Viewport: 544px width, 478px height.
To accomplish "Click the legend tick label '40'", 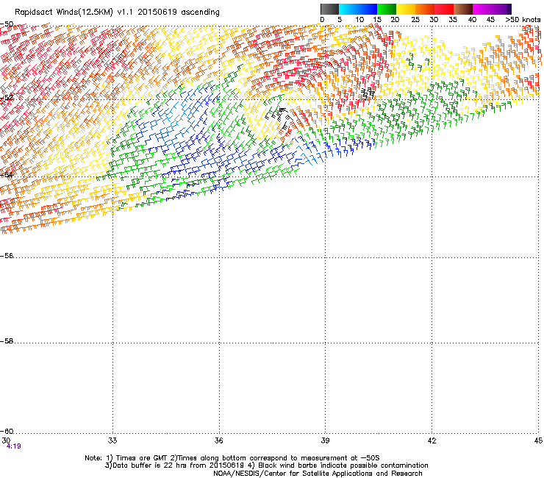I will coord(472,20).
